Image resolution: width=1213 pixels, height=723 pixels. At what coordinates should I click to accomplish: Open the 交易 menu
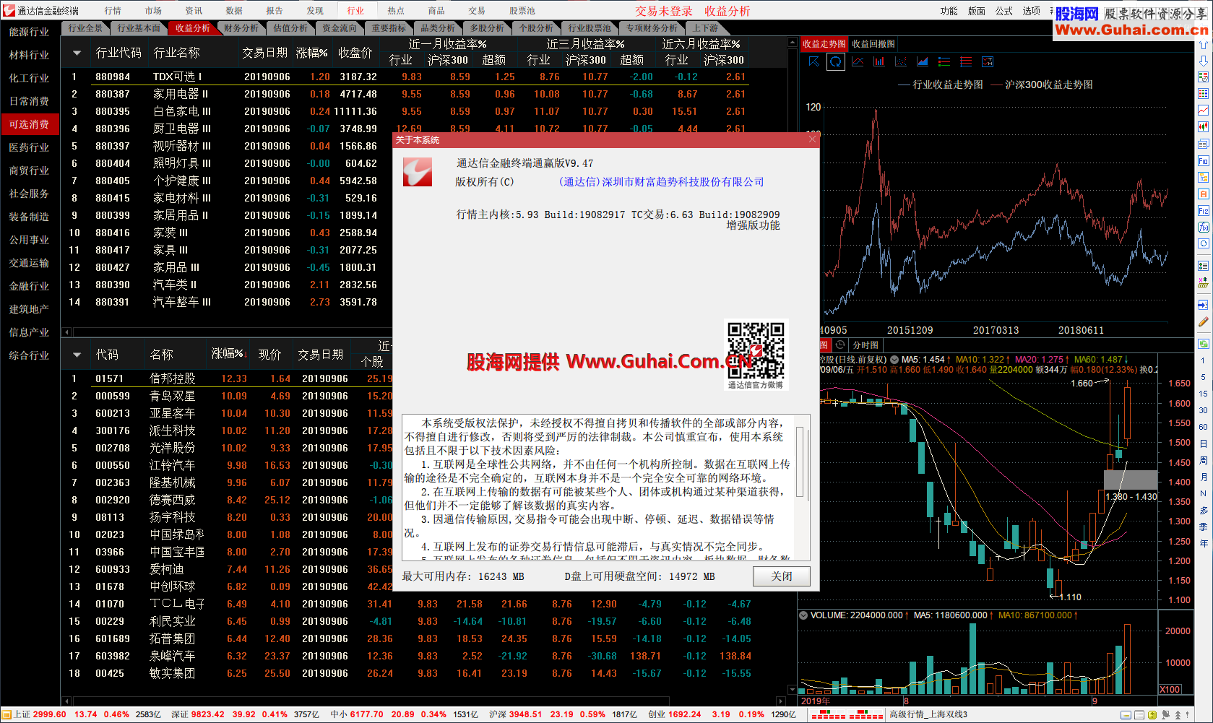coord(477,10)
